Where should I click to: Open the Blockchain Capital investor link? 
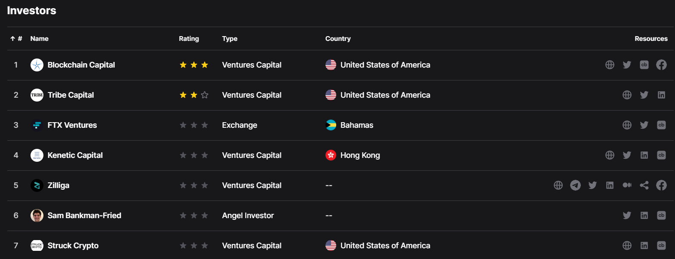click(81, 65)
